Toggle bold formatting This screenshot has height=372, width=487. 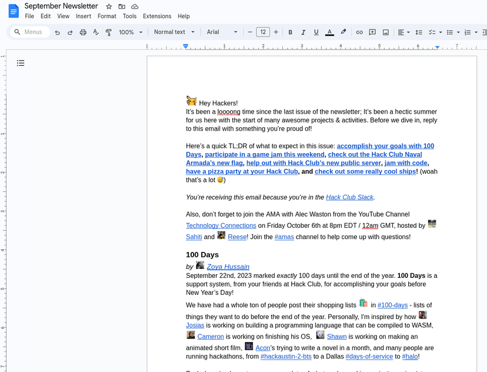291,32
